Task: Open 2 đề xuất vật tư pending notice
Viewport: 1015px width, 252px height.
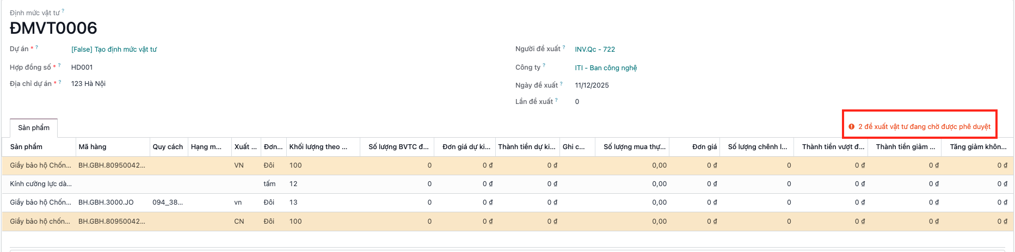Action: pyautogui.click(x=924, y=127)
